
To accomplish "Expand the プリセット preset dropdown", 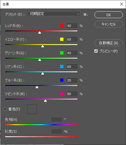I will click(54, 14).
